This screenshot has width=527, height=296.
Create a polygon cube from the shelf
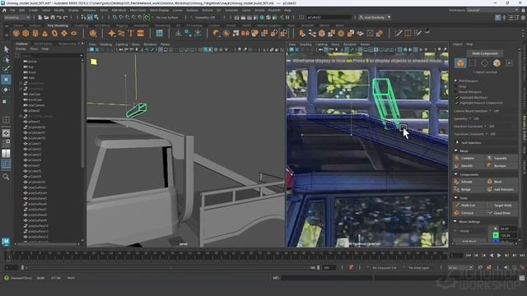26,33
